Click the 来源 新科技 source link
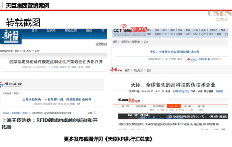The image size is (232, 147). [60, 67]
